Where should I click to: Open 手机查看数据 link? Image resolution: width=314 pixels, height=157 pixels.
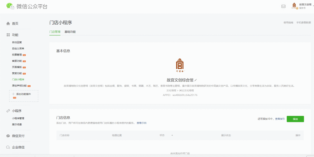pos(304,23)
